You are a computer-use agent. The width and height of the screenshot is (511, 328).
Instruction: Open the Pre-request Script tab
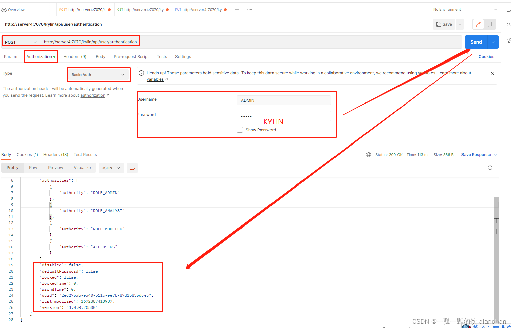tap(131, 57)
